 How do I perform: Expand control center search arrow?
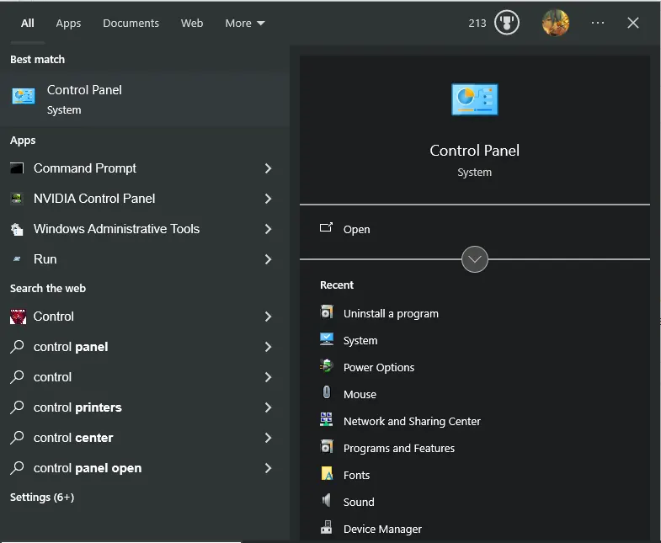point(268,438)
